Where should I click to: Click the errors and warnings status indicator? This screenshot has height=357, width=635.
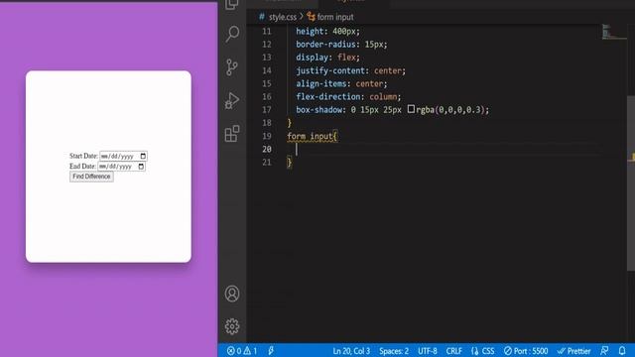coord(242,351)
